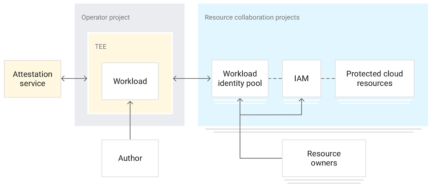Click the "Resource collaboration projects" label
Image resolution: width=432 pixels, height=188 pixels.
coord(252,17)
